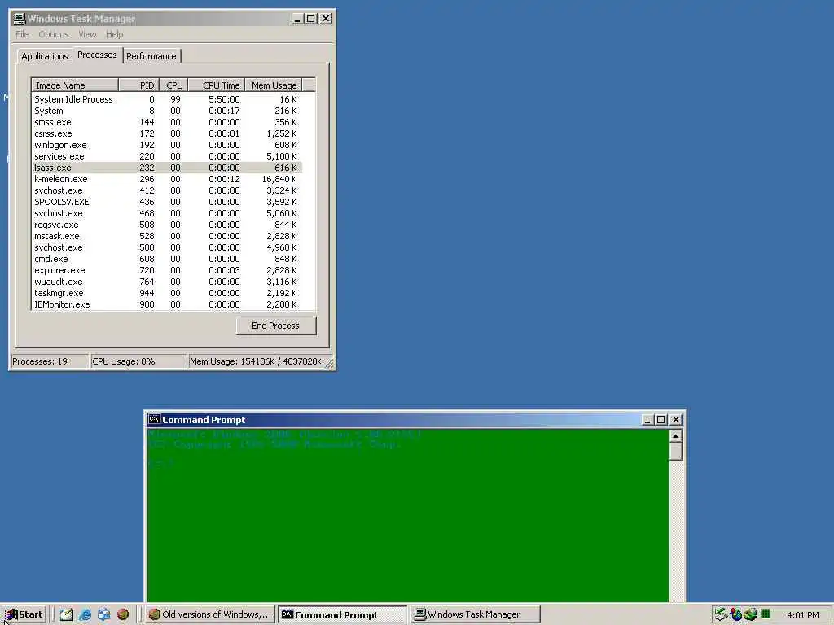Select the taskmgr.exe process
Image resolution: width=834 pixels, height=625 pixels.
point(166,293)
